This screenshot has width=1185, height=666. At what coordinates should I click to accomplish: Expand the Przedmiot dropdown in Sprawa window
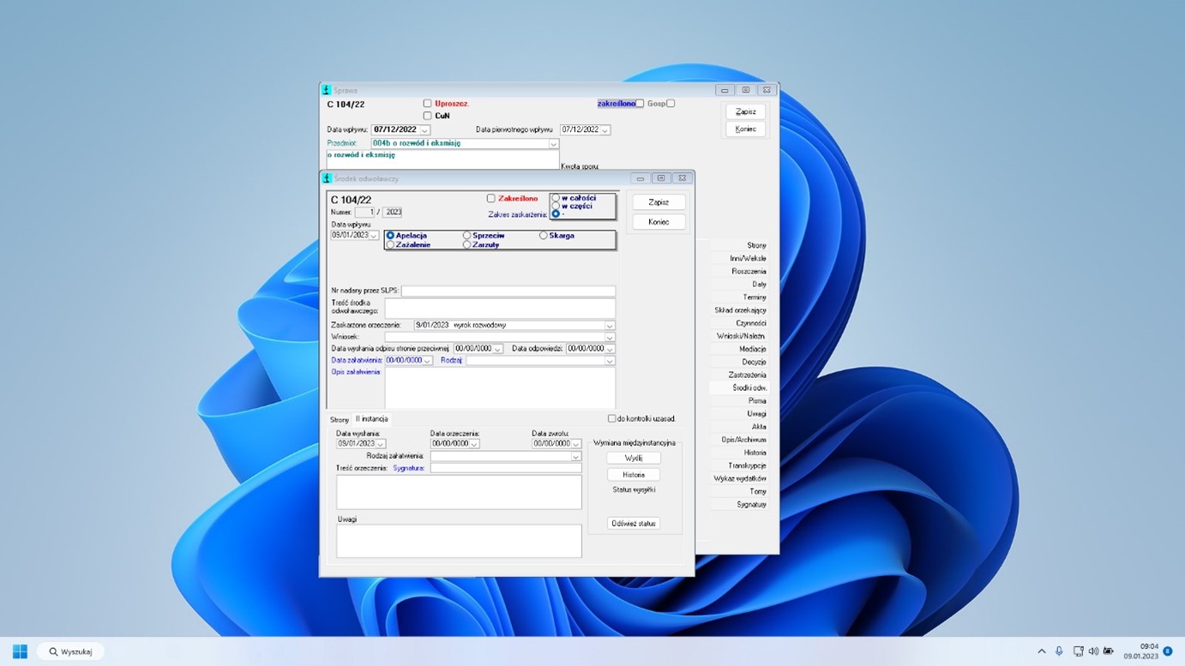click(x=554, y=144)
